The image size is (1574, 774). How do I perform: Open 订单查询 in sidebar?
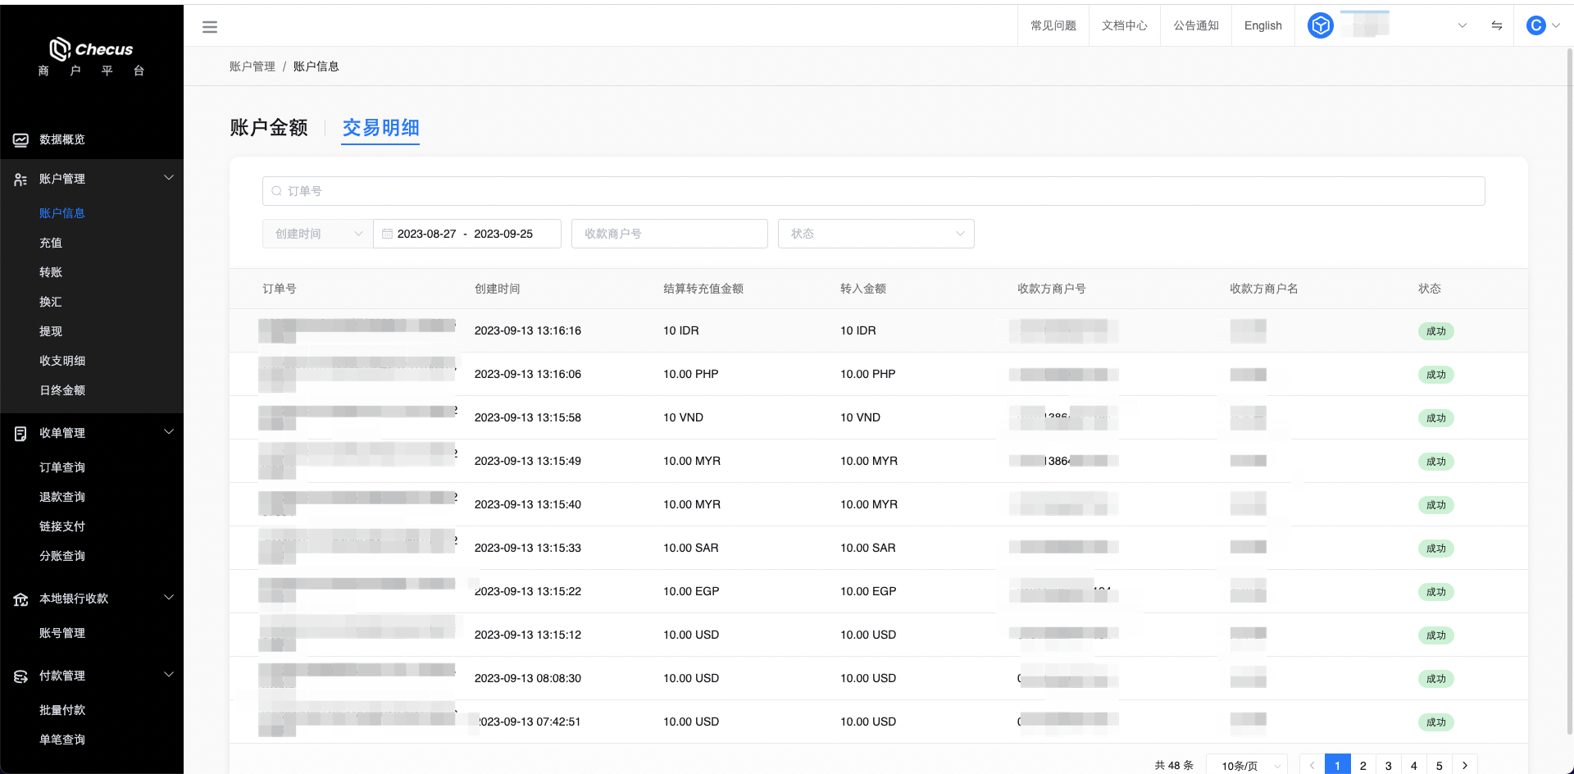[x=62, y=467]
